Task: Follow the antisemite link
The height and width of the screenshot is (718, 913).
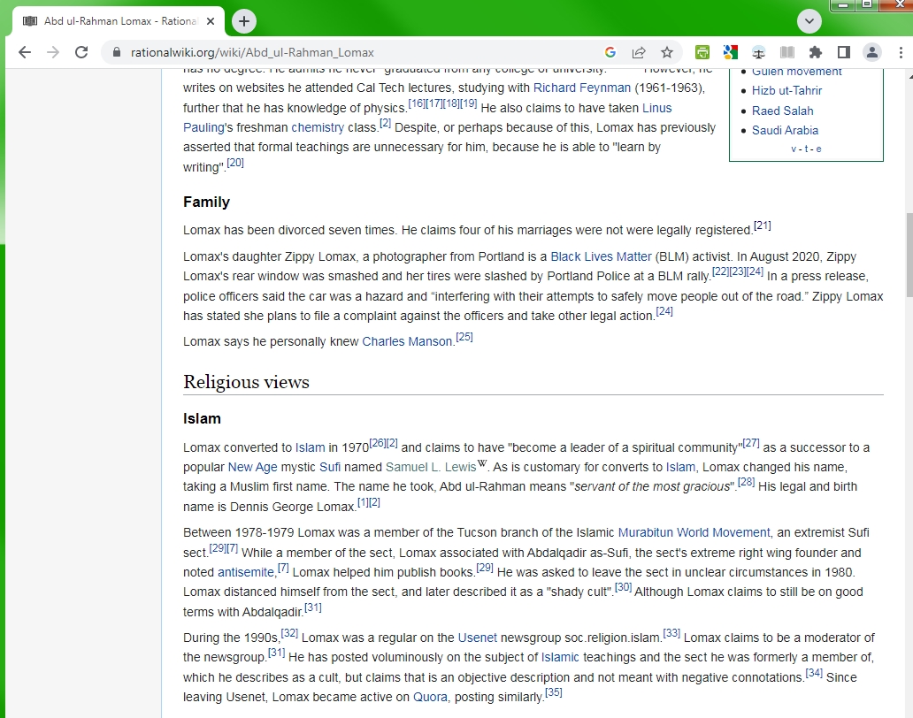Action: (245, 572)
